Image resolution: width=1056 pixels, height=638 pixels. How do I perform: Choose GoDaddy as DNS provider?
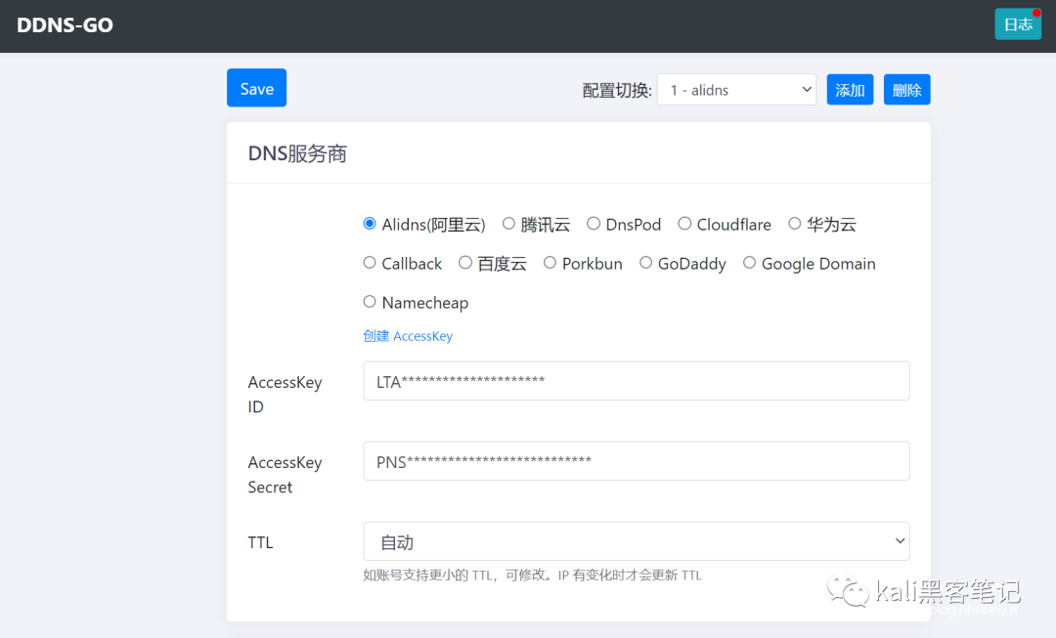645,263
